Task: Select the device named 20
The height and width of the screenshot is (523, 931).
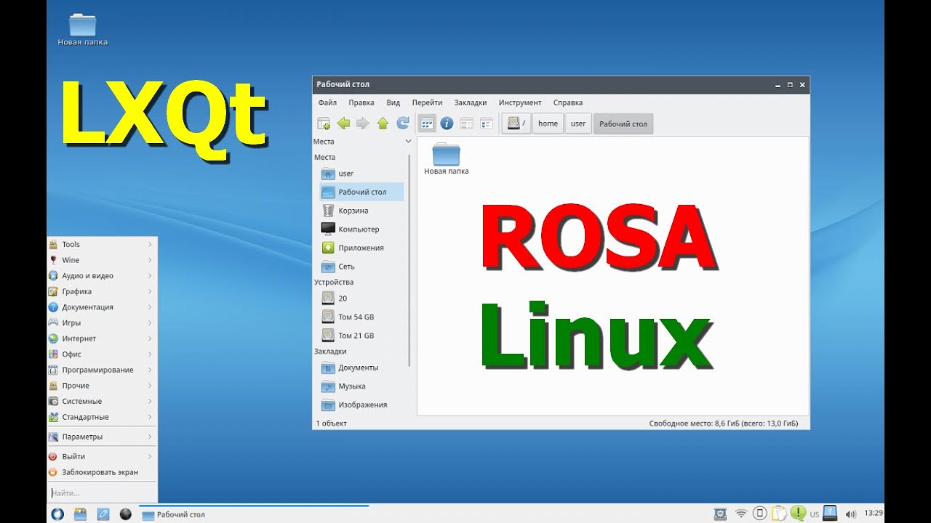Action: tap(360, 298)
